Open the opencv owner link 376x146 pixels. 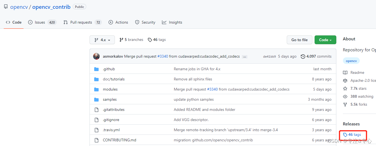point(19,7)
